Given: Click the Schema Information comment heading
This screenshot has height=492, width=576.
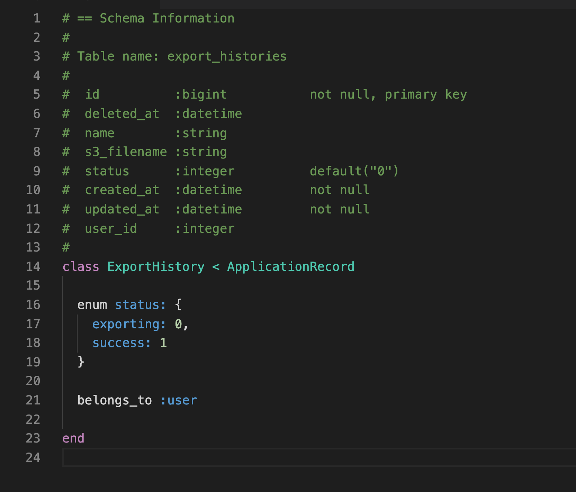Looking at the screenshot, I should tap(167, 18).
